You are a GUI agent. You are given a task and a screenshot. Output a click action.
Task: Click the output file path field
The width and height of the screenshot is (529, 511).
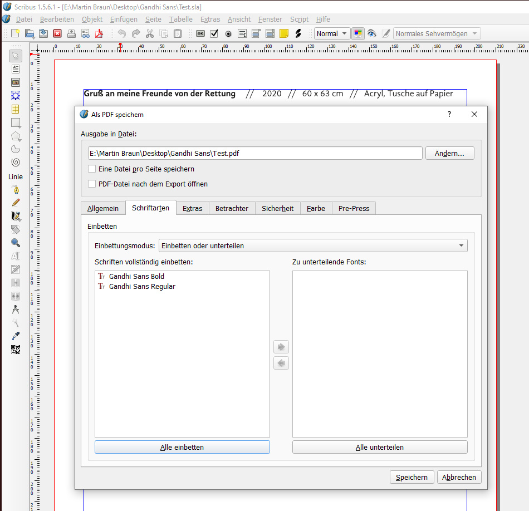(x=254, y=153)
